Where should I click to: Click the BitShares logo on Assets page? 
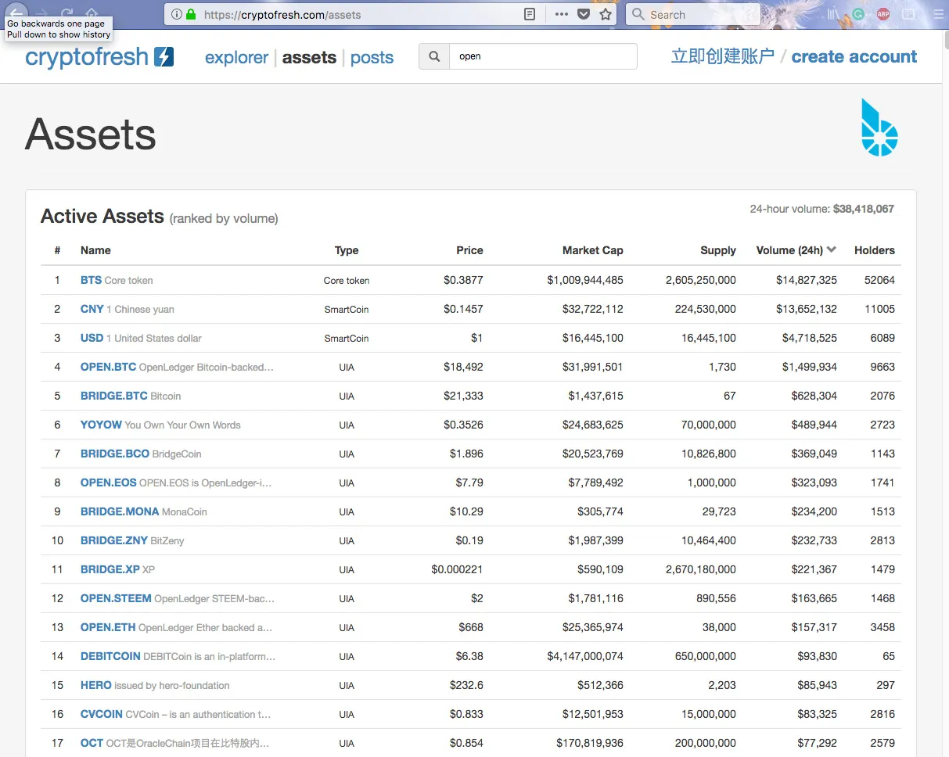click(879, 127)
